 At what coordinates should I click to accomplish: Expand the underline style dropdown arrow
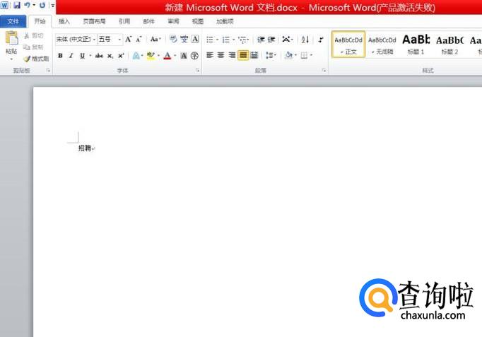click(x=90, y=56)
